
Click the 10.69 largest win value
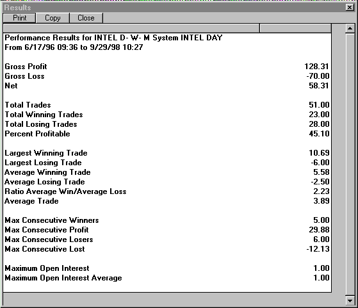coord(319,153)
